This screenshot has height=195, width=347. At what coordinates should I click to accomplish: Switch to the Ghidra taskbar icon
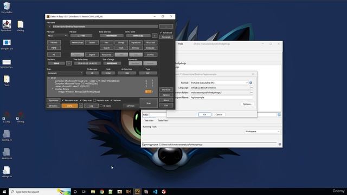pyautogui.click(x=164, y=192)
